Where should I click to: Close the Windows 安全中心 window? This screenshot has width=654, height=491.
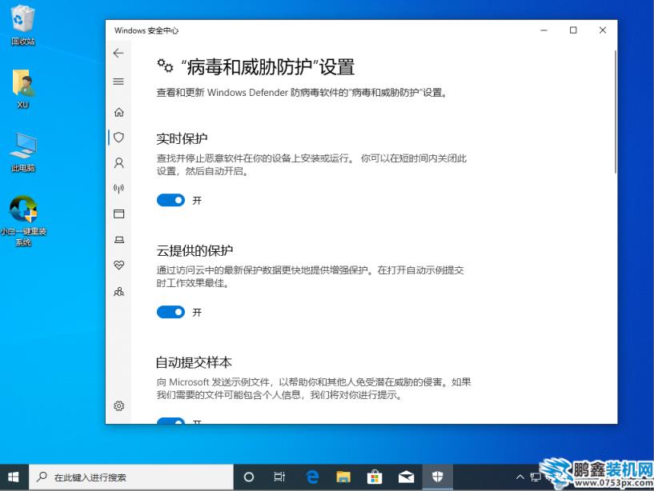(602, 30)
